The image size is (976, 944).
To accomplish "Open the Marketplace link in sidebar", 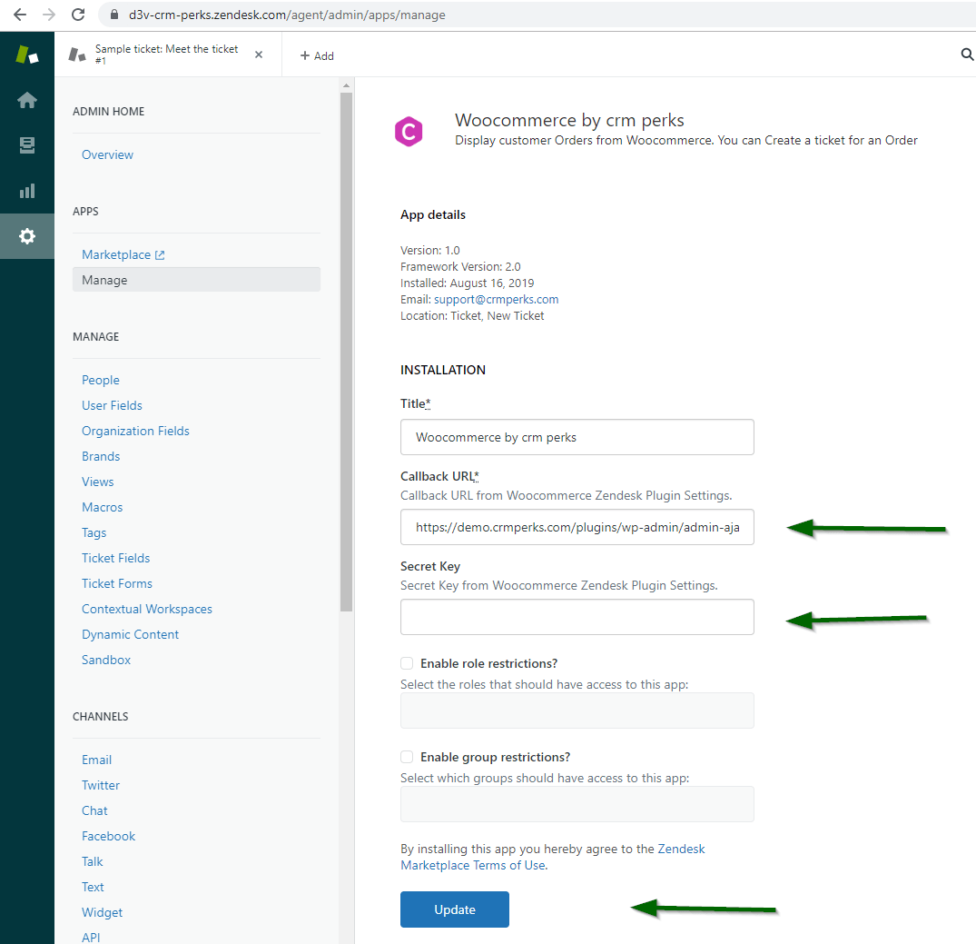I will 116,254.
